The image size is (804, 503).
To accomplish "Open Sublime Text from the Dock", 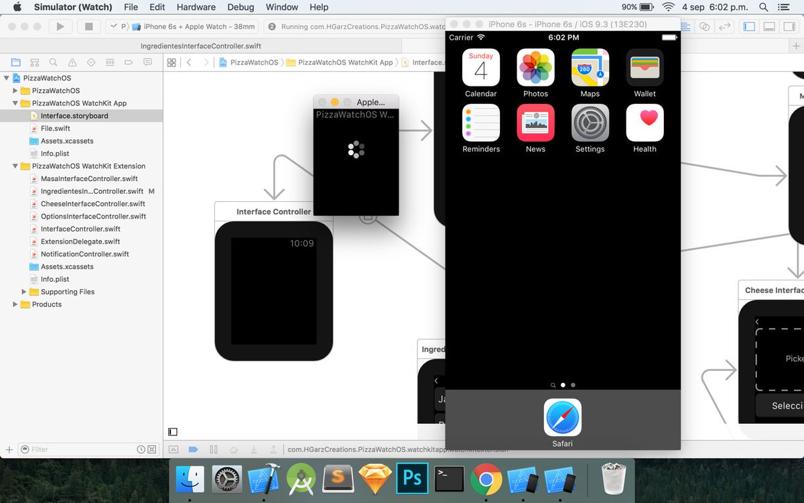I will [x=338, y=480].
